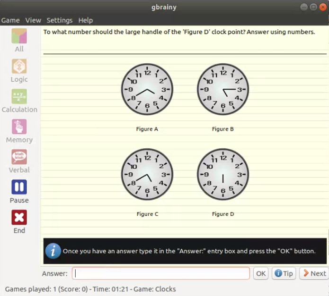Viewport: 329px width, 296px height.
Task: Open the Game menu
Action: tap(10, 20)
